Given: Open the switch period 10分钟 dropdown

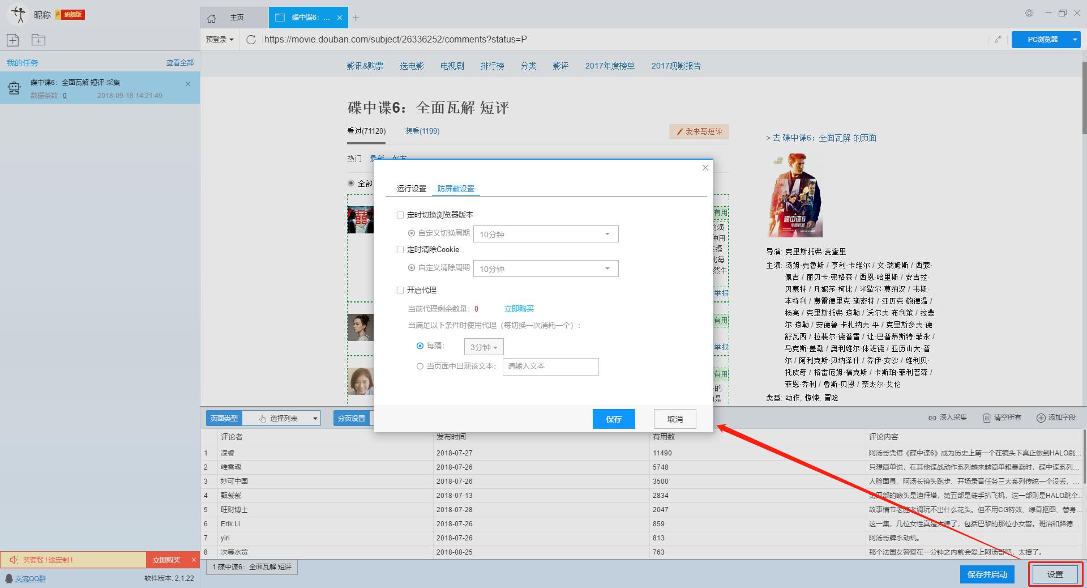Looking at the screenshot, I should point(546,234).
